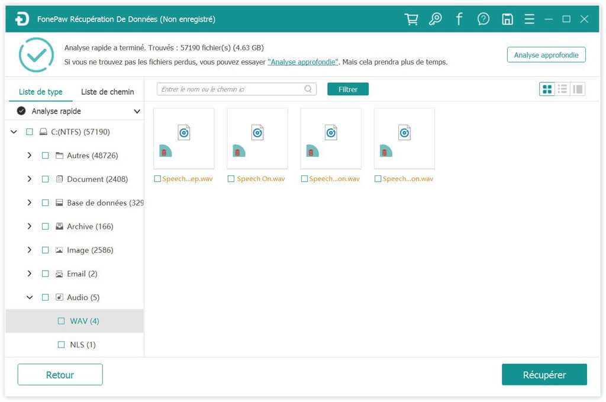Screen dimensions: 606x402
Task: Check the WAV (4) checkbox
Action: click(61, 321)
